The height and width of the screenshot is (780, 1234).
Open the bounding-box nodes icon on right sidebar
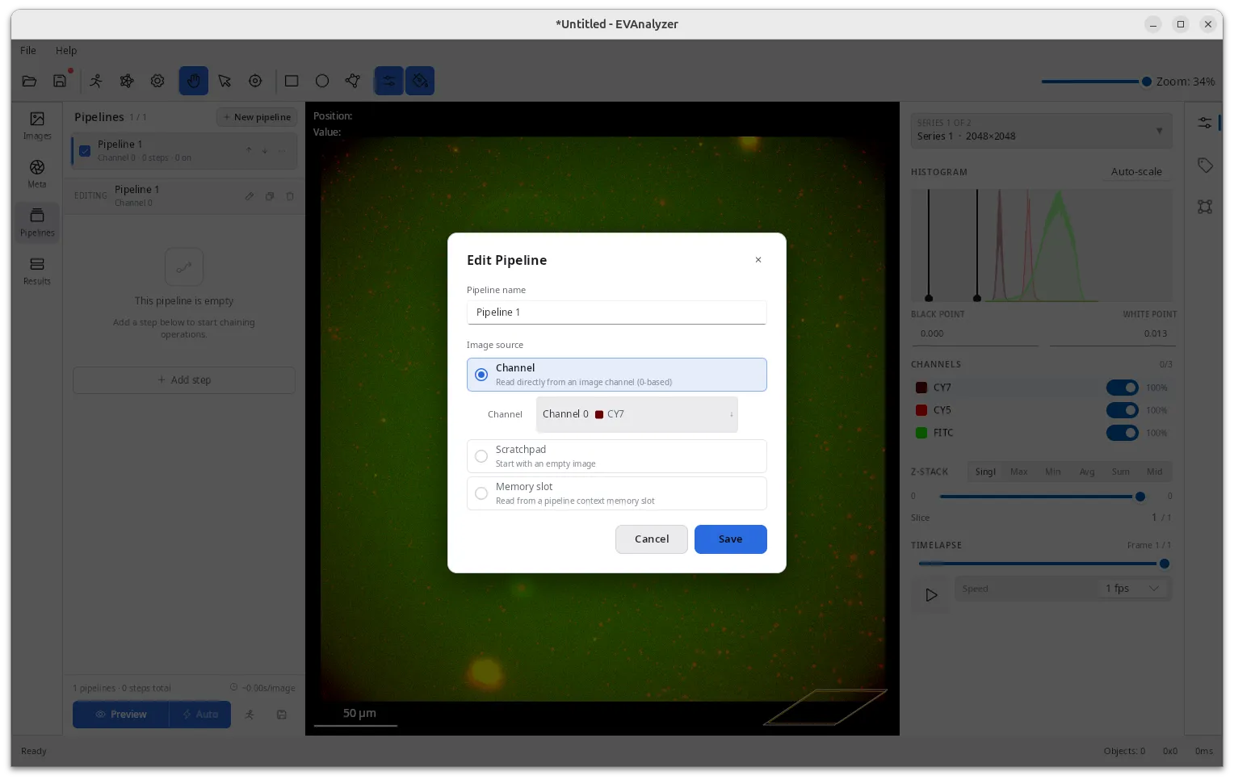[1205, 207]
